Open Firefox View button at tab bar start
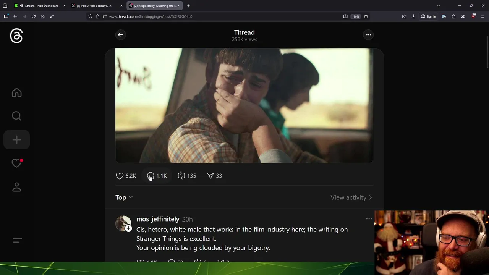 click(5, 6)
